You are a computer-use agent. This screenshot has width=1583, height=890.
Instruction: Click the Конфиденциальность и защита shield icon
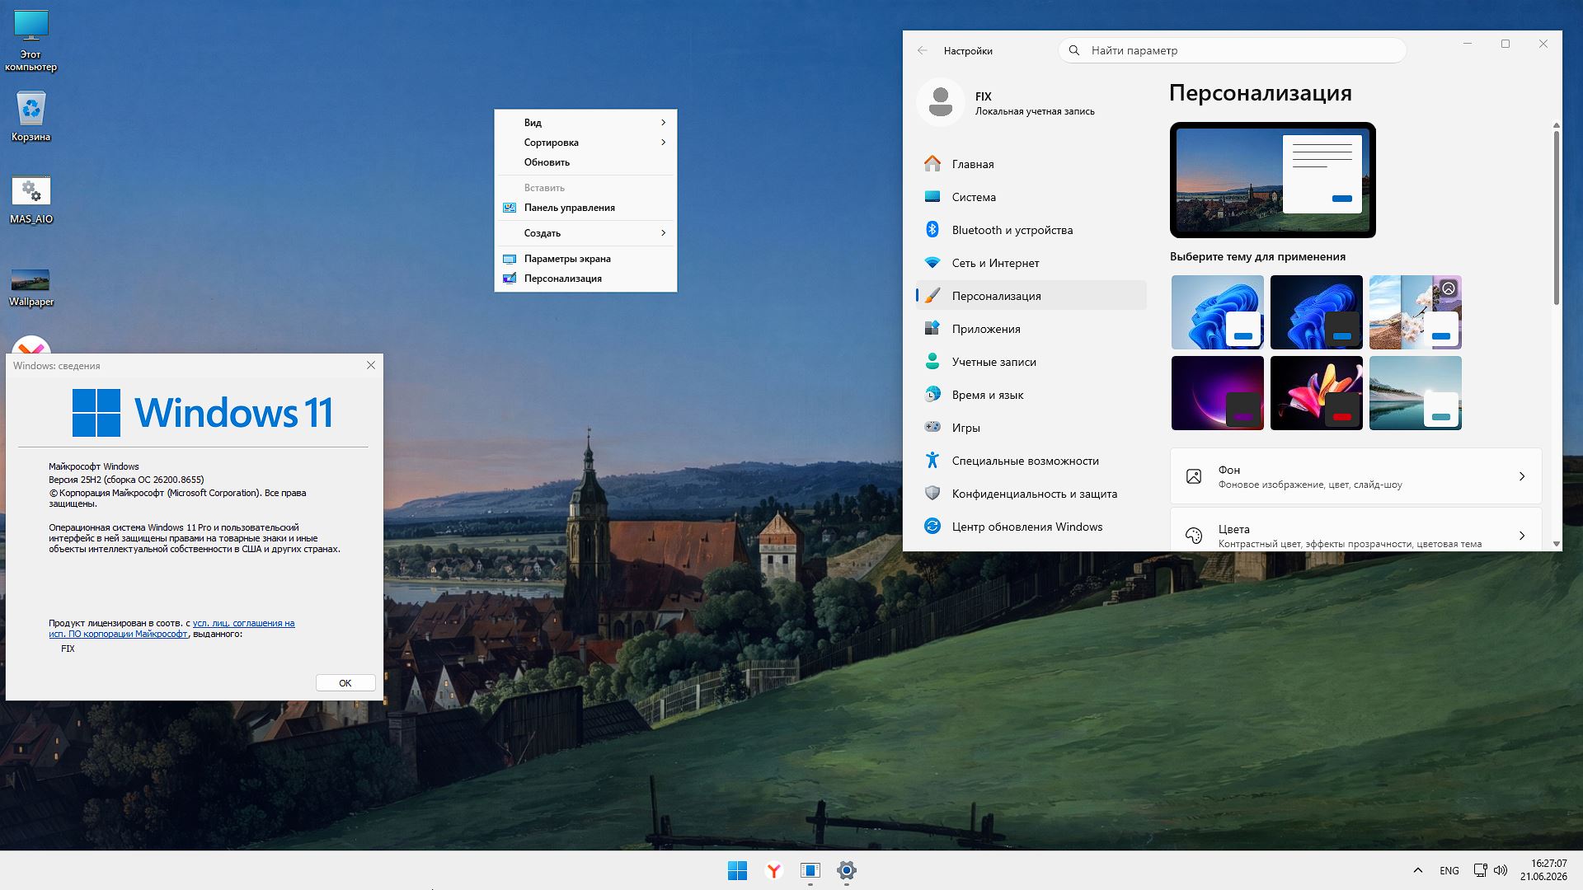pos(932,494)
